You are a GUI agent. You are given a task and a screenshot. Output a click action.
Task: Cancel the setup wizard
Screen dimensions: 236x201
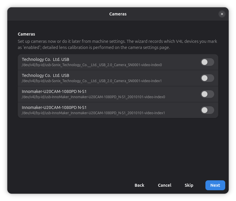click(x=165, y=185)
